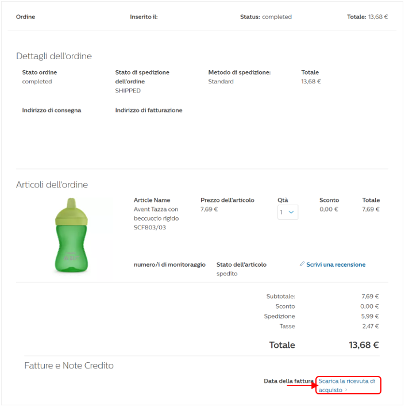The height and width of the screenshot is (407, 405).
Task: Click the 'Indirizzo di consegna' label
Action: pos(52,110)
